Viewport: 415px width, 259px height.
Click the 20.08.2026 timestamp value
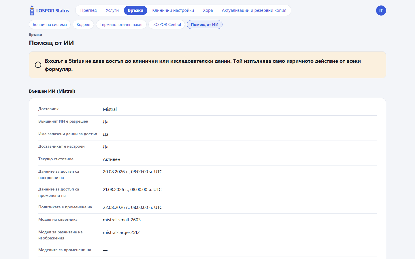[x=133, y=172]
